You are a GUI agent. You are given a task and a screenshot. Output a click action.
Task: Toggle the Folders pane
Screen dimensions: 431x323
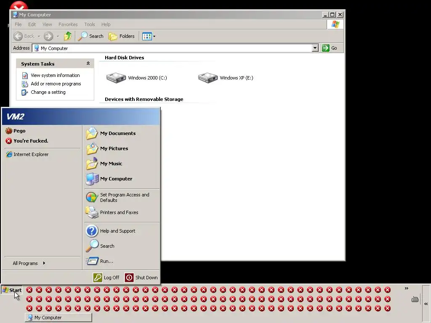pos(122,36)
